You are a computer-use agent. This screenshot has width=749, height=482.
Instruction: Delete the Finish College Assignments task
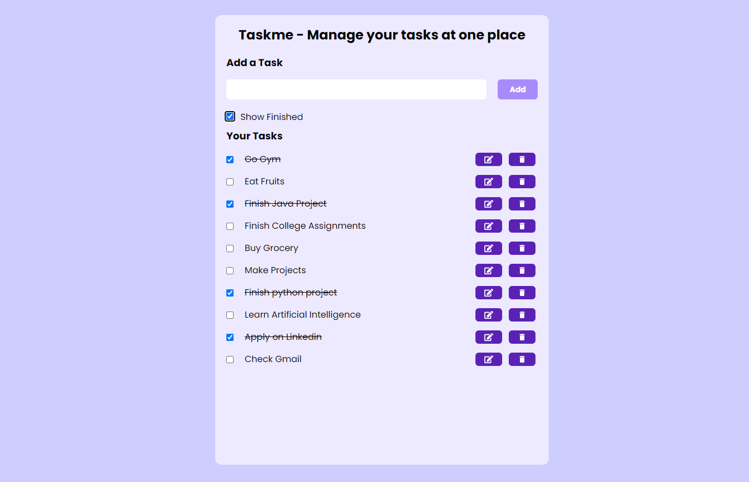[x=522, y=226]
